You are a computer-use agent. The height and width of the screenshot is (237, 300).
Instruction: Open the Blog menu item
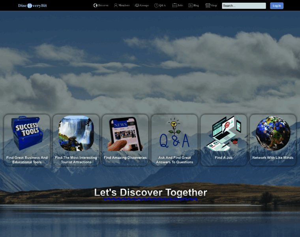(x=196, y=6)
